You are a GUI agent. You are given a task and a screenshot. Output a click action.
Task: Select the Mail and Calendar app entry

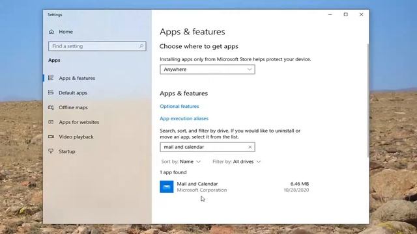(235, 187)
